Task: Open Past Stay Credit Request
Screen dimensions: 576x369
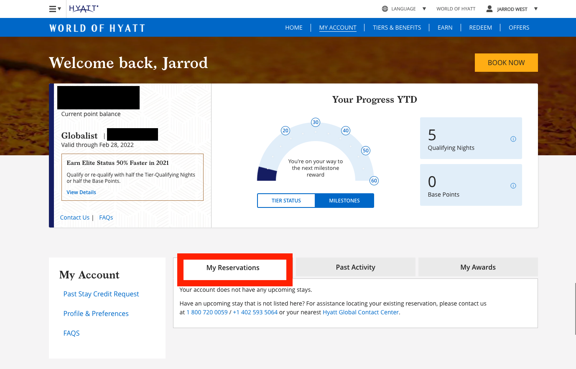Action: point(101,294)
